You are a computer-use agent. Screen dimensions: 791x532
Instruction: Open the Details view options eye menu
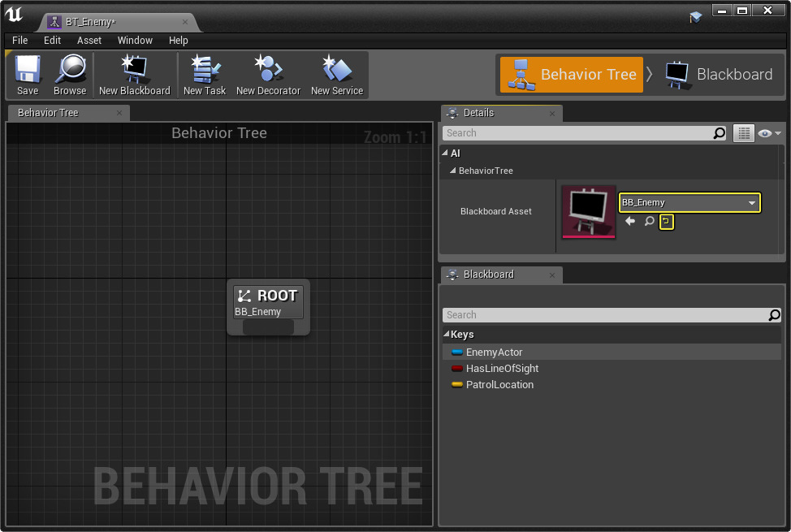768,133
